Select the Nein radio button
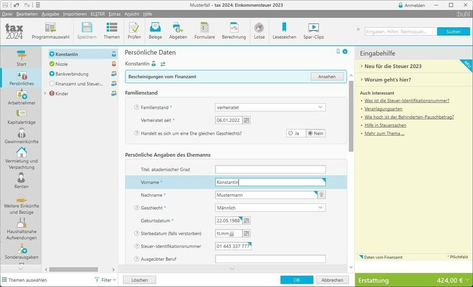 [310, 133]
